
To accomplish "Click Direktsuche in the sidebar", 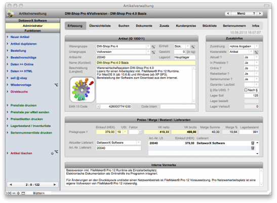I will [x=19, y=92].
